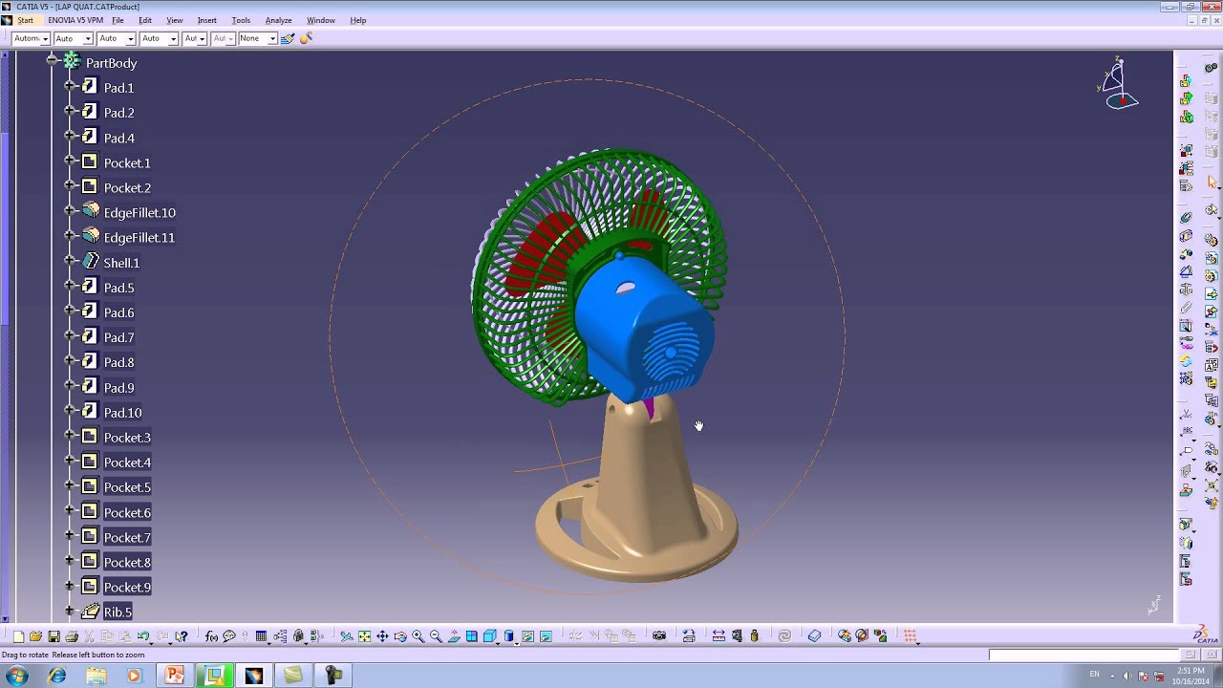Open the Window menu
Viewport: 1223px width, 688px height.
click(x=320, y=20)
